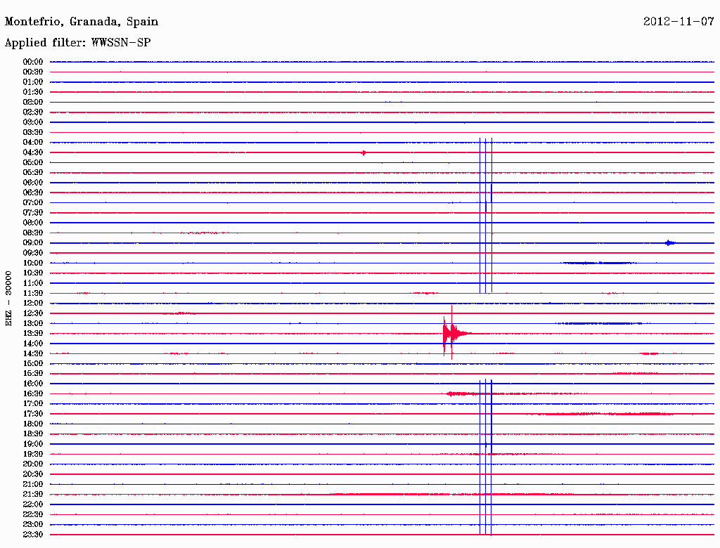720x548 pixels.
Task: Select the 17:00 time label
Action: click(33, 404)
